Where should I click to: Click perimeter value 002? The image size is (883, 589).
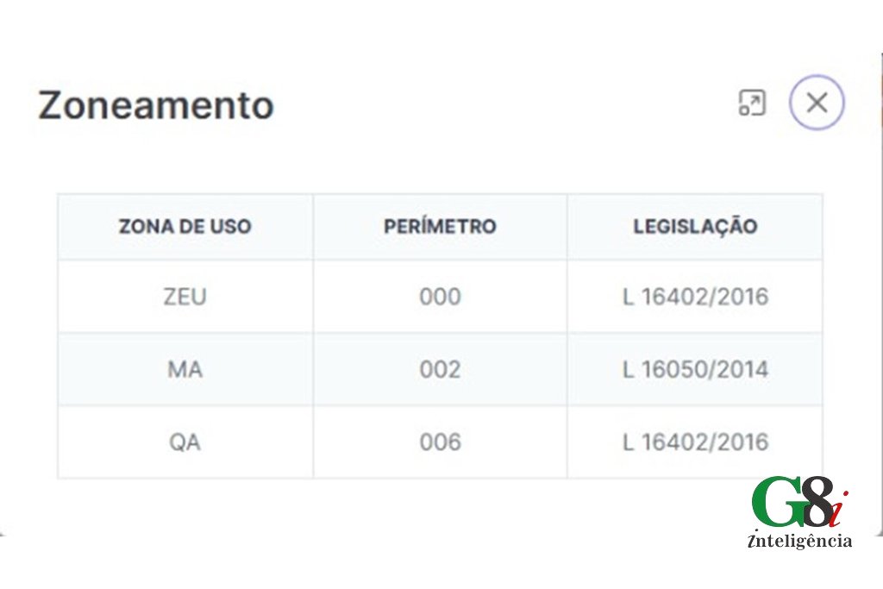[x=440, y=369]
